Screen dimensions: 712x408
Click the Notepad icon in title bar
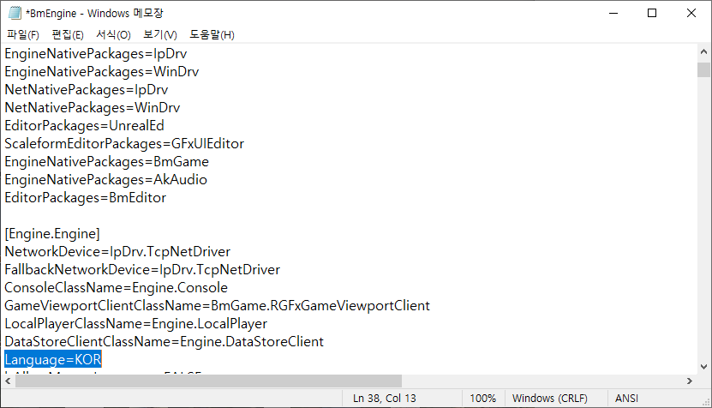15,13
